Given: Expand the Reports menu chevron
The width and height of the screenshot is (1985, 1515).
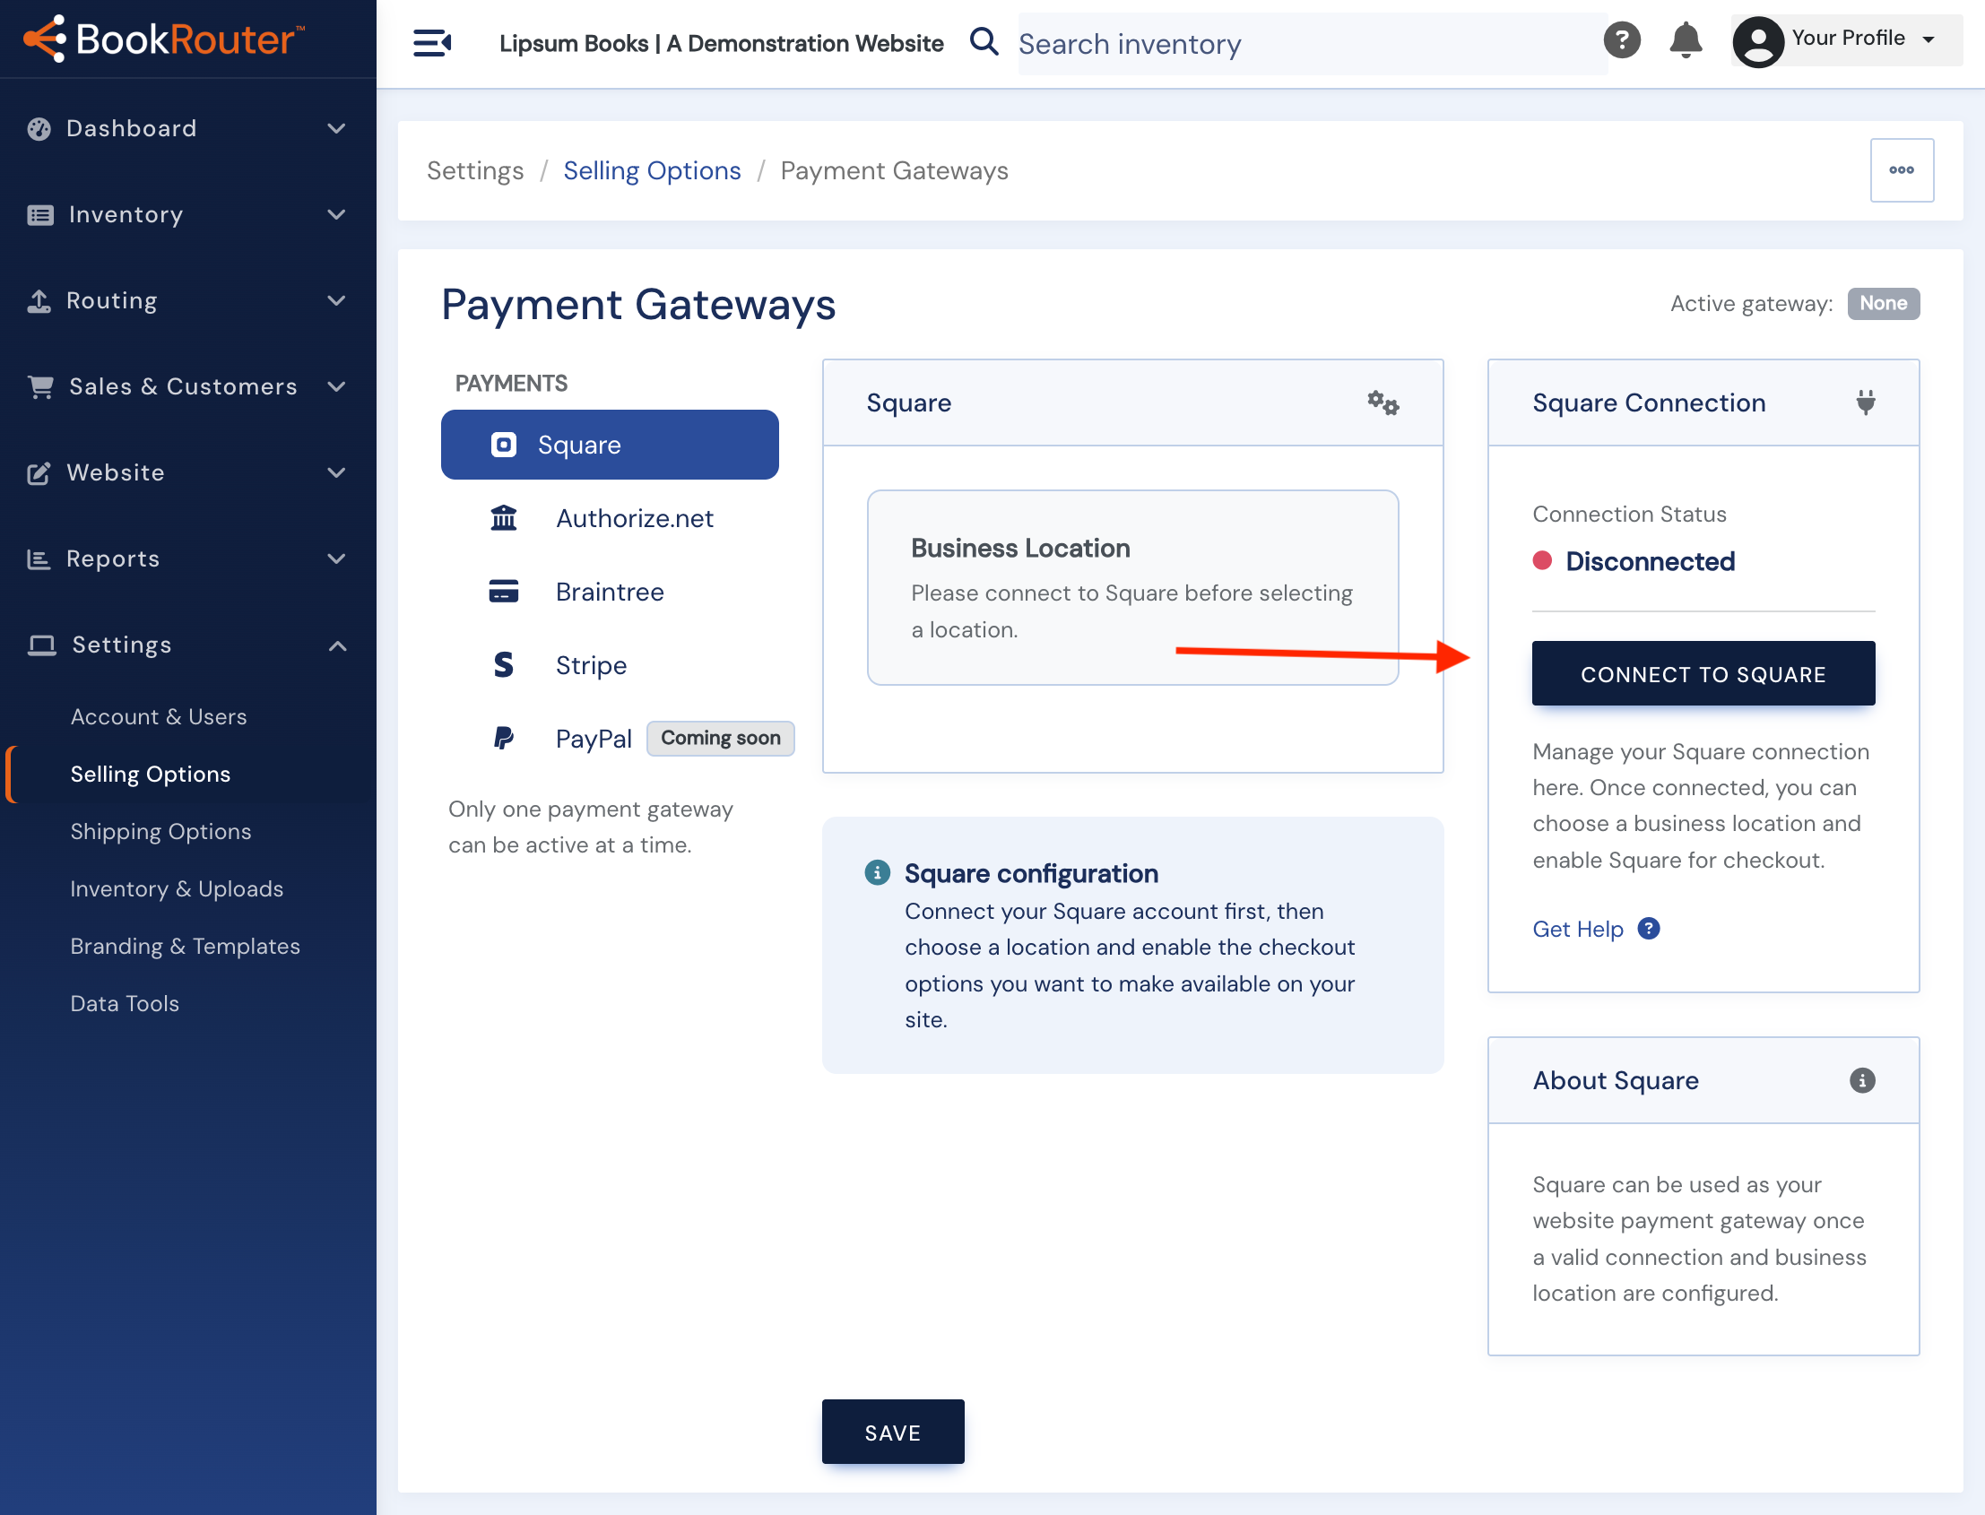Looking at the screenshot, I should pyautogui.click(x=336, y=558).
